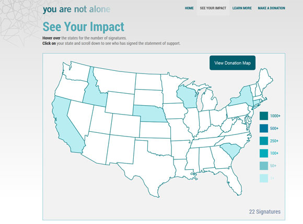Select Montana on the map
Screen dimensions: 303x224
tap(116, 81)
